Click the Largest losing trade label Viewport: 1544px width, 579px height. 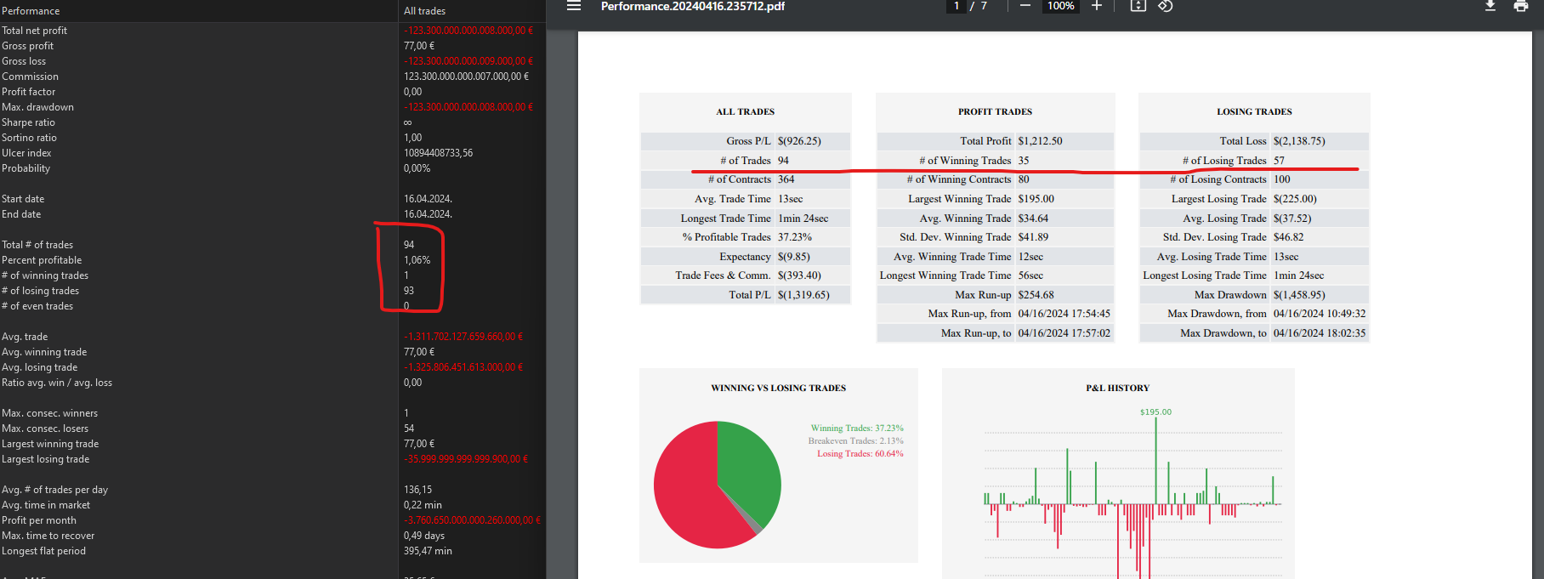pos(45,459)
